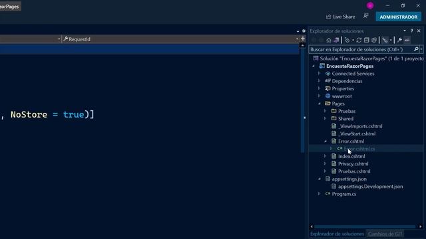The height and width of the screenshot is (239, 426).
Task: Open Properties wrench icon in Solution Explorer
Action: click(x=399, y=40)
